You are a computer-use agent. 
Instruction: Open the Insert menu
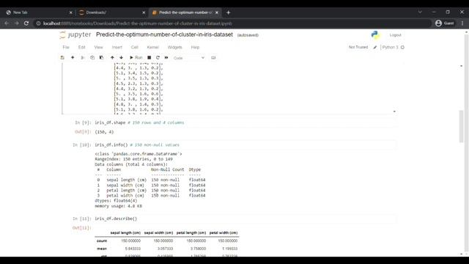117,47
